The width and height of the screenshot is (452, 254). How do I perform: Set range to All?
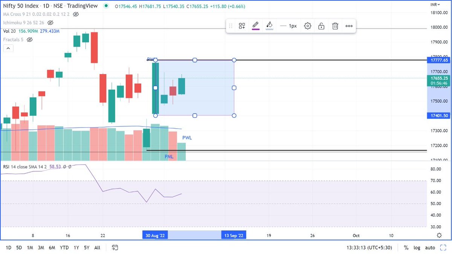(x=97, y=248)
